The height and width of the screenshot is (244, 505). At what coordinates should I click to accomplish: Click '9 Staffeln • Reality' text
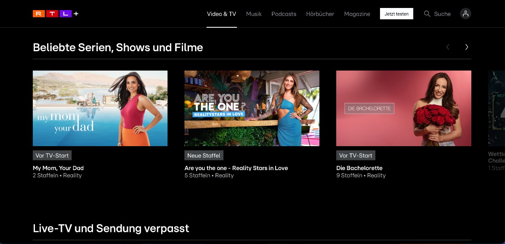[361, 176]
